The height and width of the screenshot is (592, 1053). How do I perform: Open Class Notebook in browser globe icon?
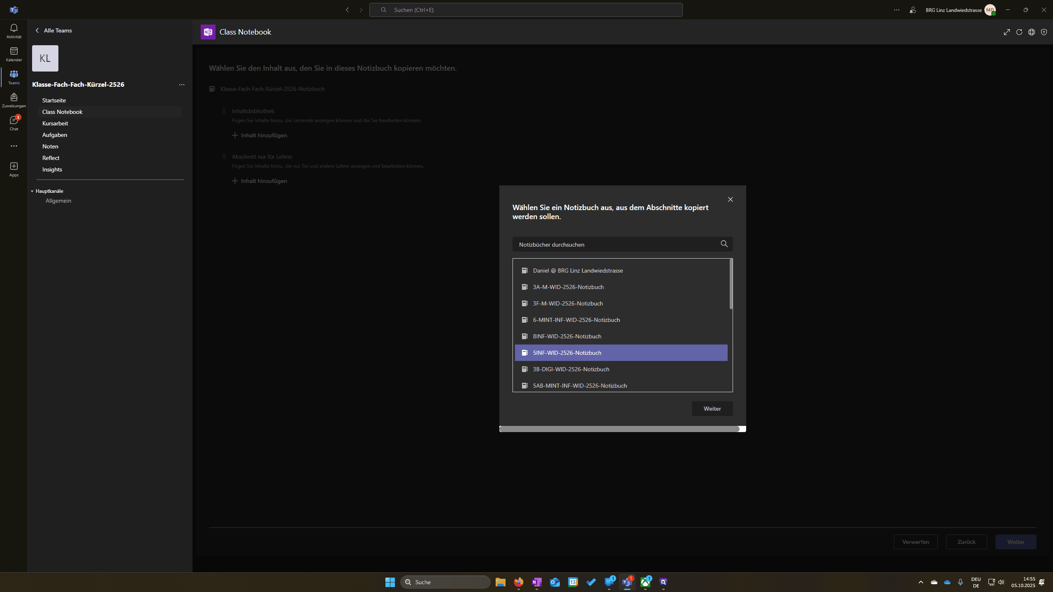[1031, 32]
